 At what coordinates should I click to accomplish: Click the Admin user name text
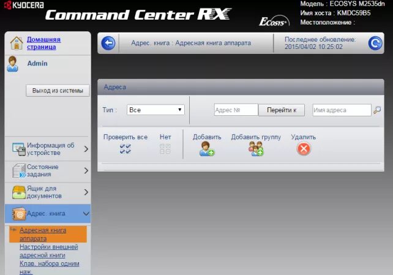click(x=37, y=64)
